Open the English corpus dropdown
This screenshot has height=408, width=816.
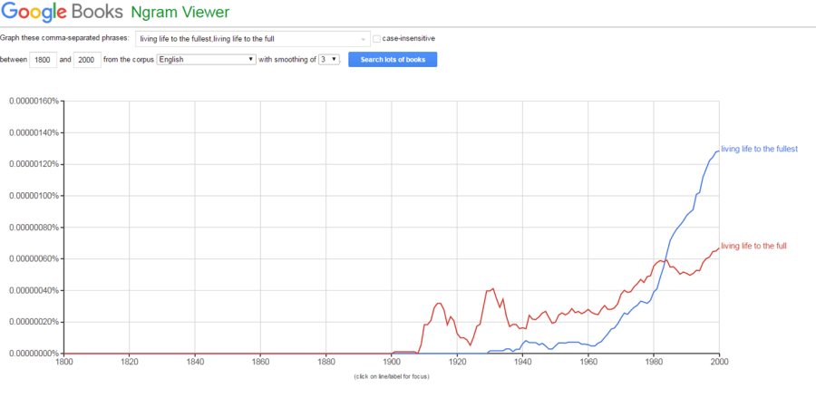click(x=207, y=60)
